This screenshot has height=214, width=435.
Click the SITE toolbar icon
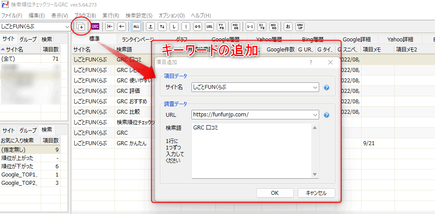tap(261, 27)
